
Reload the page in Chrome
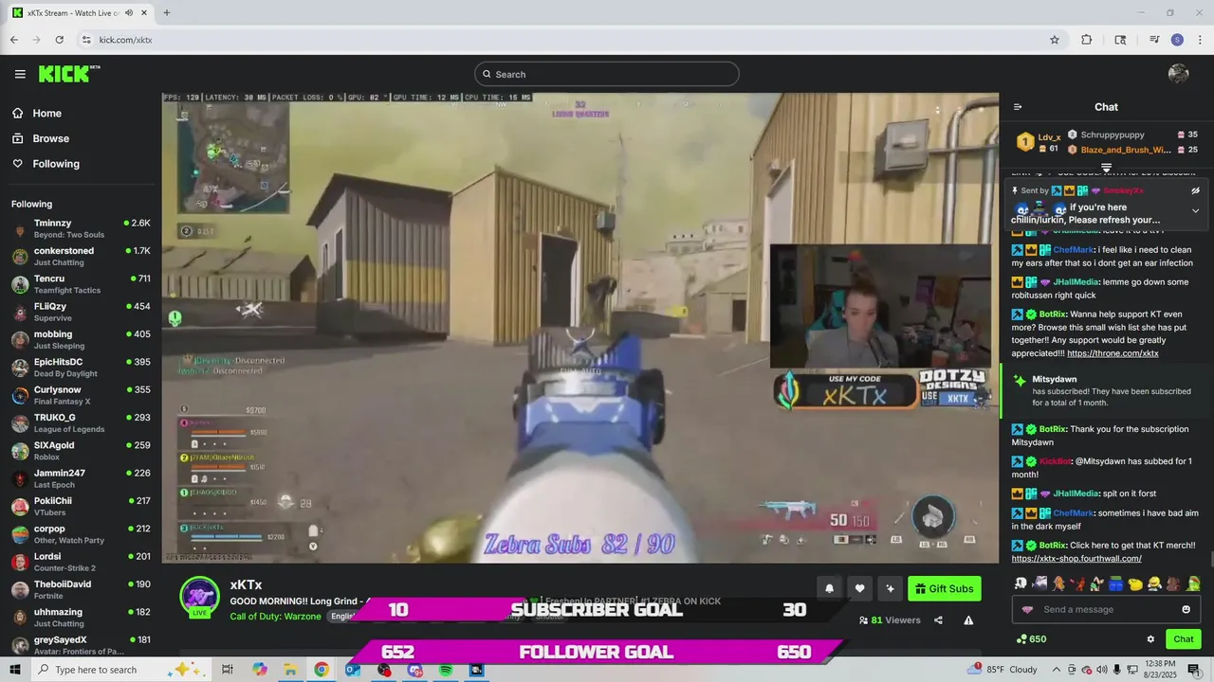[x=60, y=40]
